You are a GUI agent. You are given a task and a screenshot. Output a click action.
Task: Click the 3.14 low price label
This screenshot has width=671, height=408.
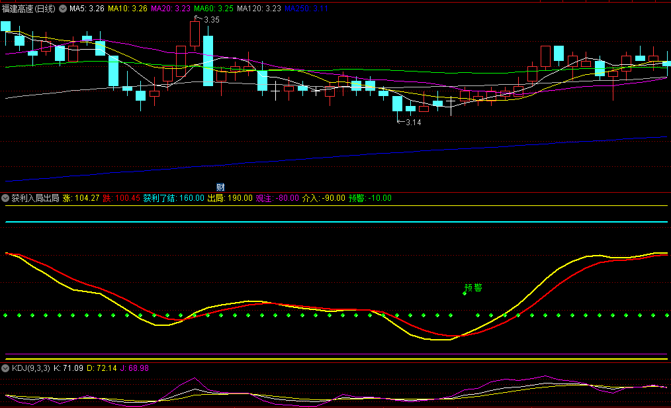pyautogui.click(x=414, y=123)
